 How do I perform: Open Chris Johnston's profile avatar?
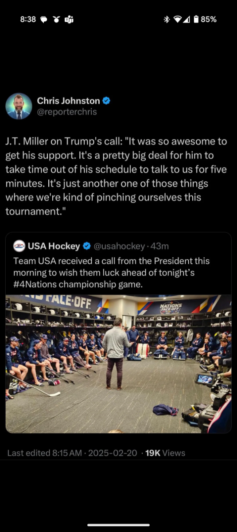(x=19, y=106)
